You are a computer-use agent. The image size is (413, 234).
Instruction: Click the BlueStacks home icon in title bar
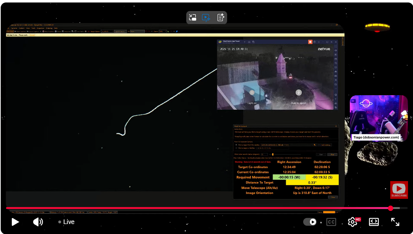pos(249,42)
